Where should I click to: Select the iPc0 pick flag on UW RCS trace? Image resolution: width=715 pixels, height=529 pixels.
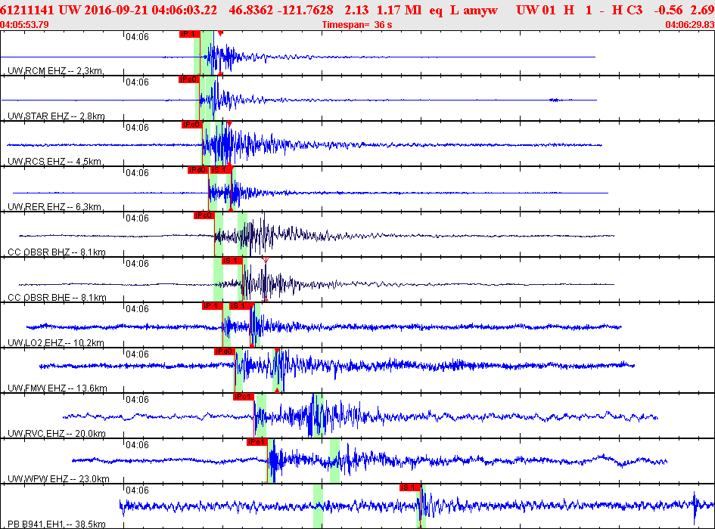[x=191, y=125]
